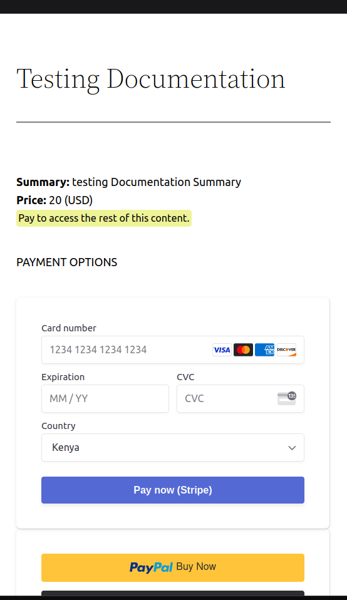
Task: Click the Visa card icon
Action: pyautogui.click(x=222, y=349)
